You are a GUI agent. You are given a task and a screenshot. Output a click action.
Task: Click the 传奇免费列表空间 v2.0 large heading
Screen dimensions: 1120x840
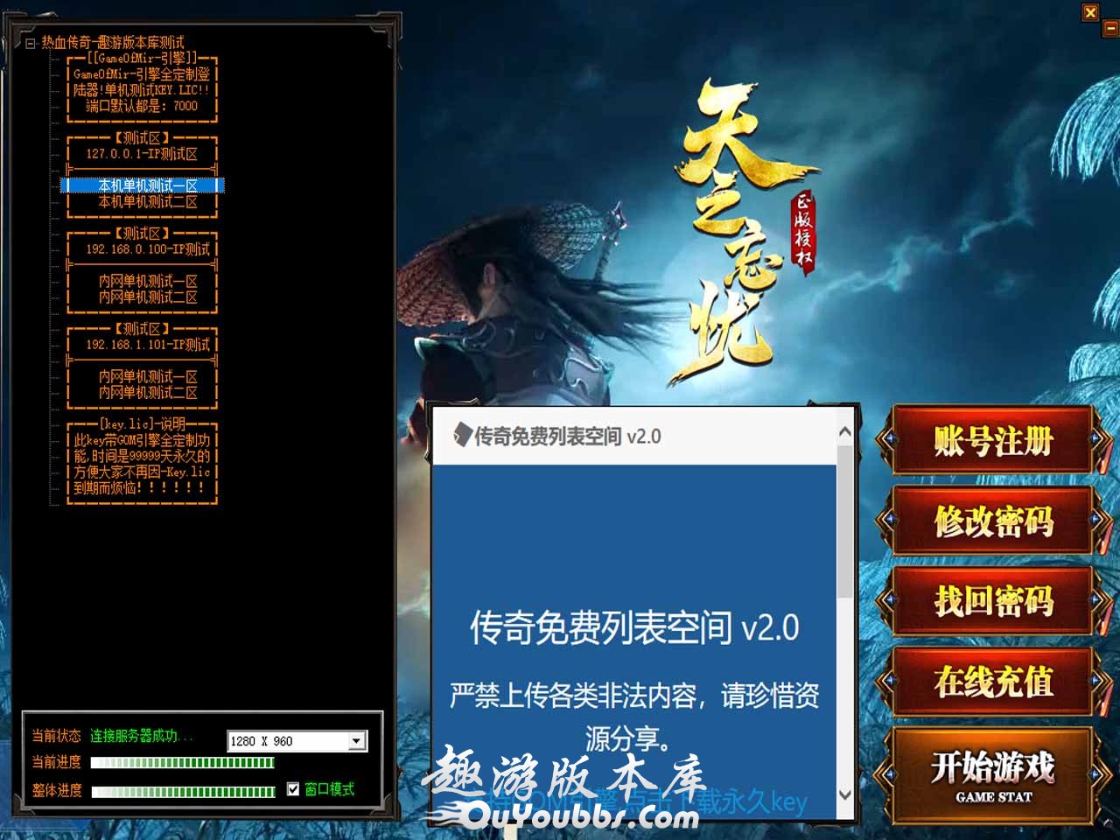[x=634, y=627]
